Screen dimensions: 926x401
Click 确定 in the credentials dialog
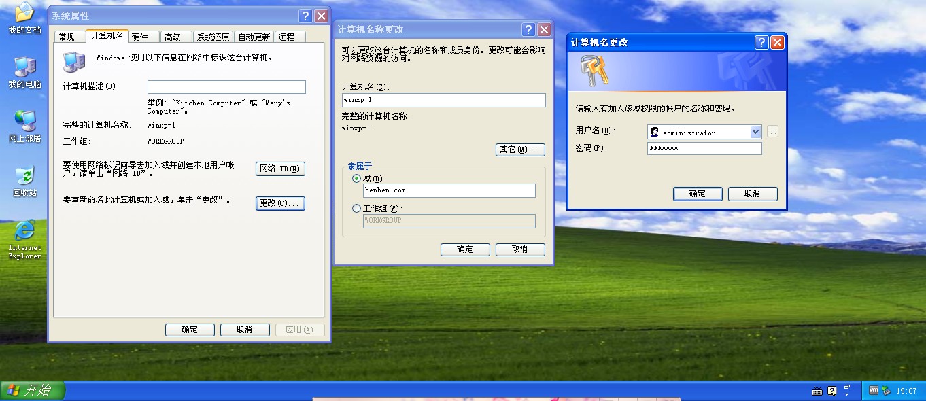click(x=698, y=194)
